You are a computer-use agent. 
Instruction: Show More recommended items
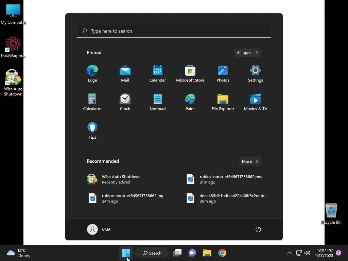click(x=250, y=161)
